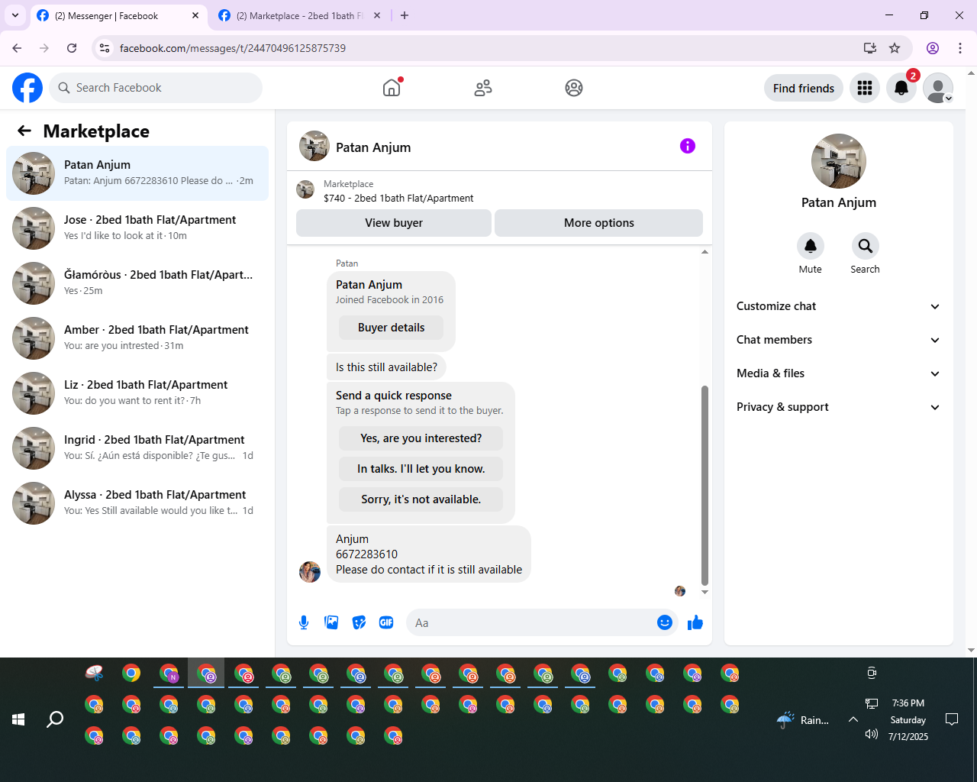
Task: Attach a photo using the image icon
Action: point(331,622)
